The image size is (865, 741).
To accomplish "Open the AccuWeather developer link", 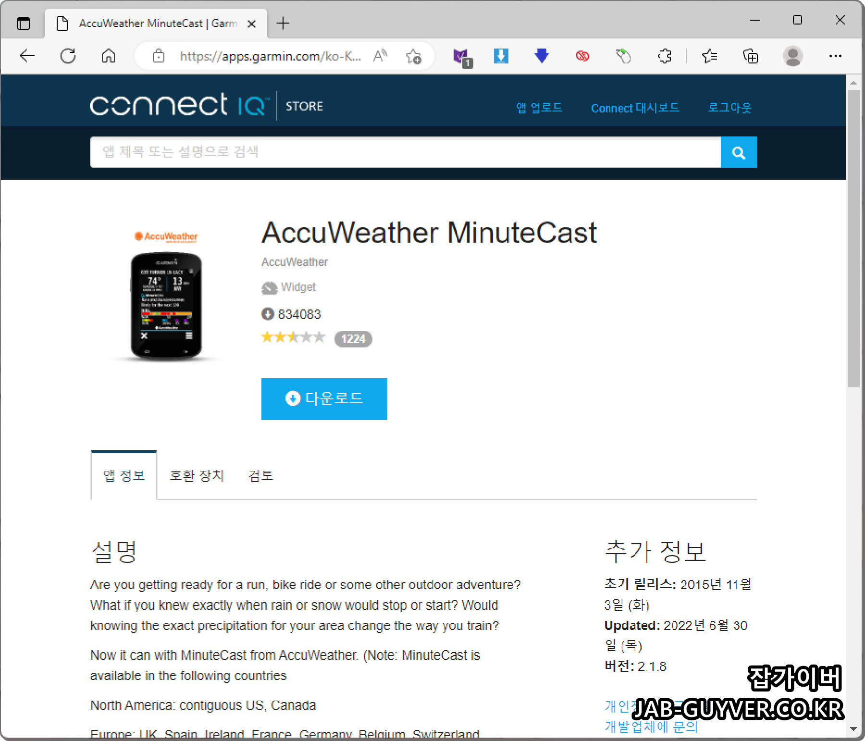I will click(295, 262).
